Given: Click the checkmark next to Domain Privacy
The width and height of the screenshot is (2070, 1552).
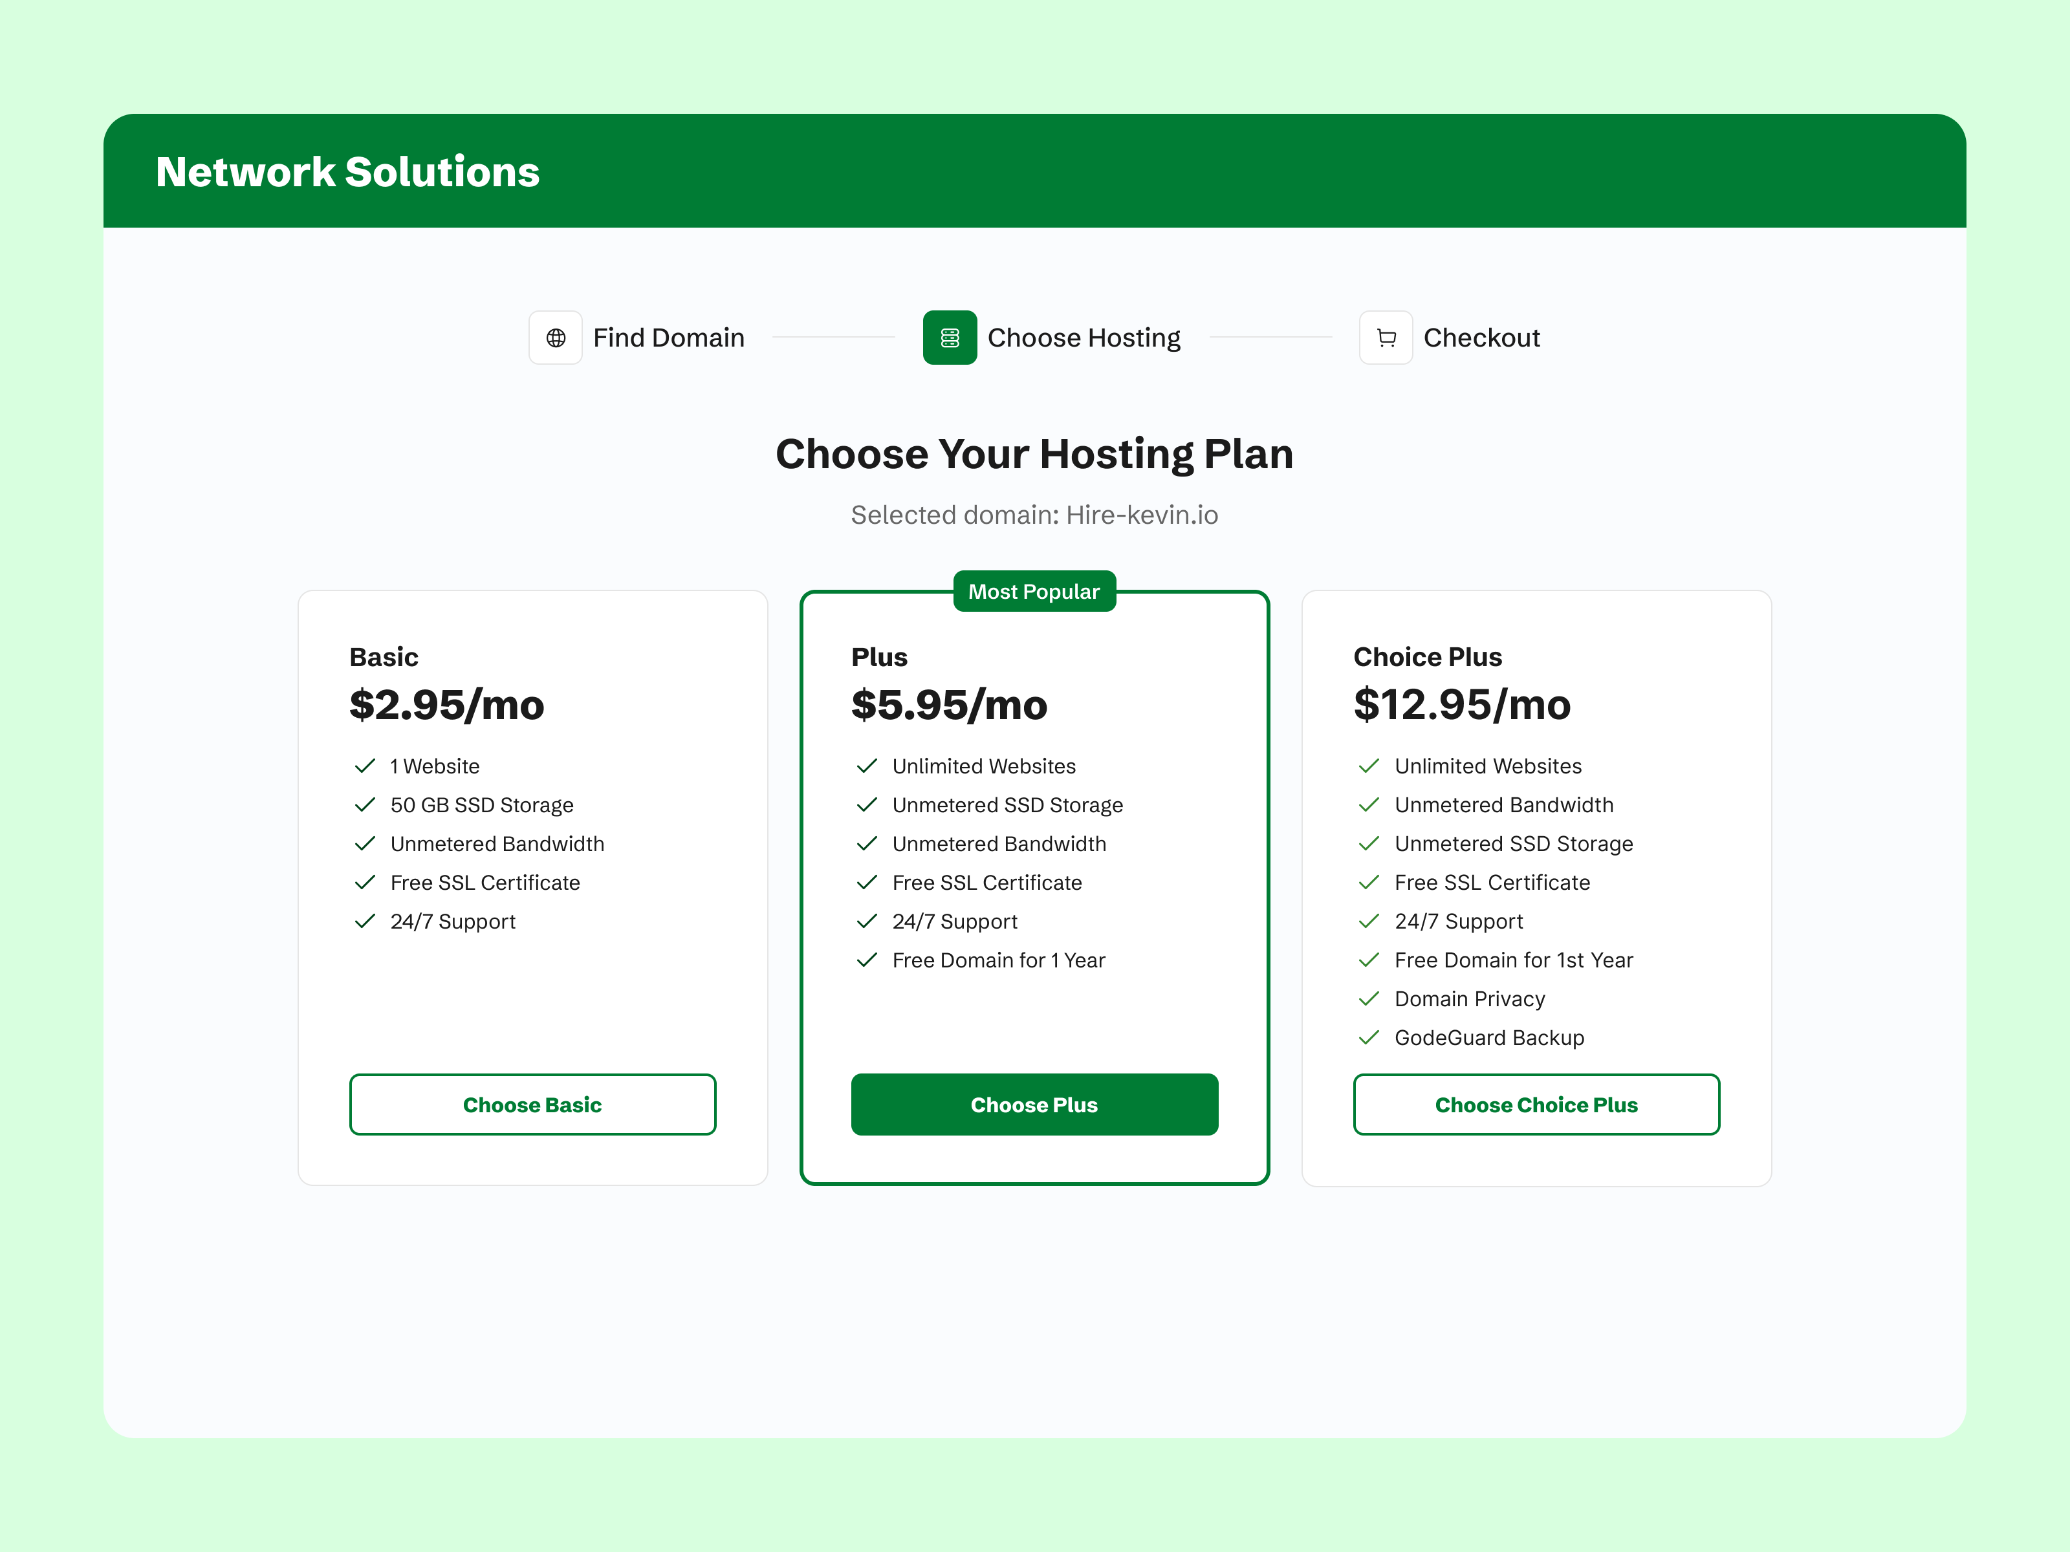Looking at the screenshot, I should (1368, 998).
